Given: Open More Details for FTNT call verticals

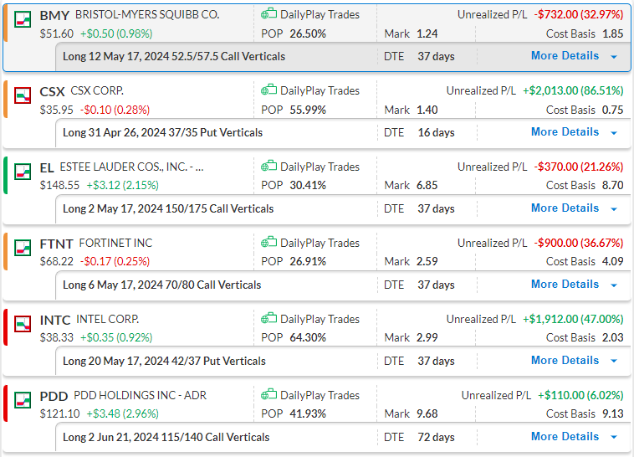Looking at the screenshot, I should pos(565,284).
